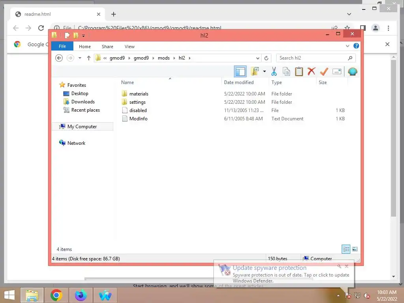This screenshot has height=303, width=404.
Task: Click the Search hl2 input field
Action: [312, 58]
